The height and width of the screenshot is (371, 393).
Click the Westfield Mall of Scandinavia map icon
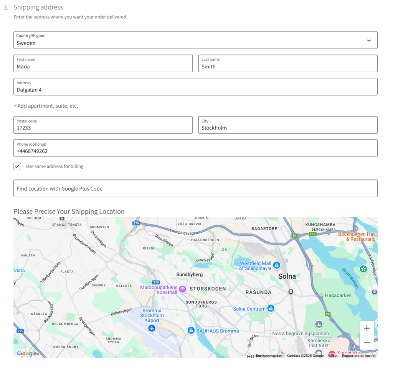point(277,265)
